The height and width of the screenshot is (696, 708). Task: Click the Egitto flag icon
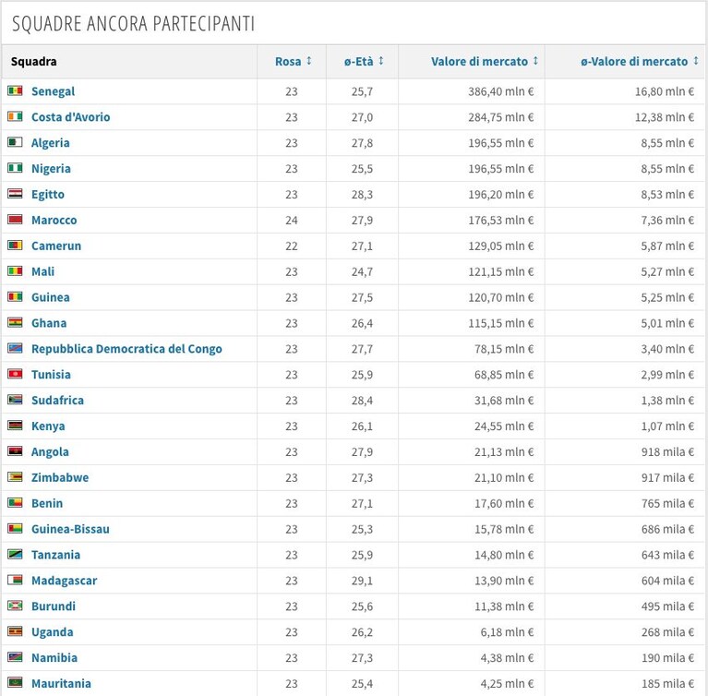(15, 194)
